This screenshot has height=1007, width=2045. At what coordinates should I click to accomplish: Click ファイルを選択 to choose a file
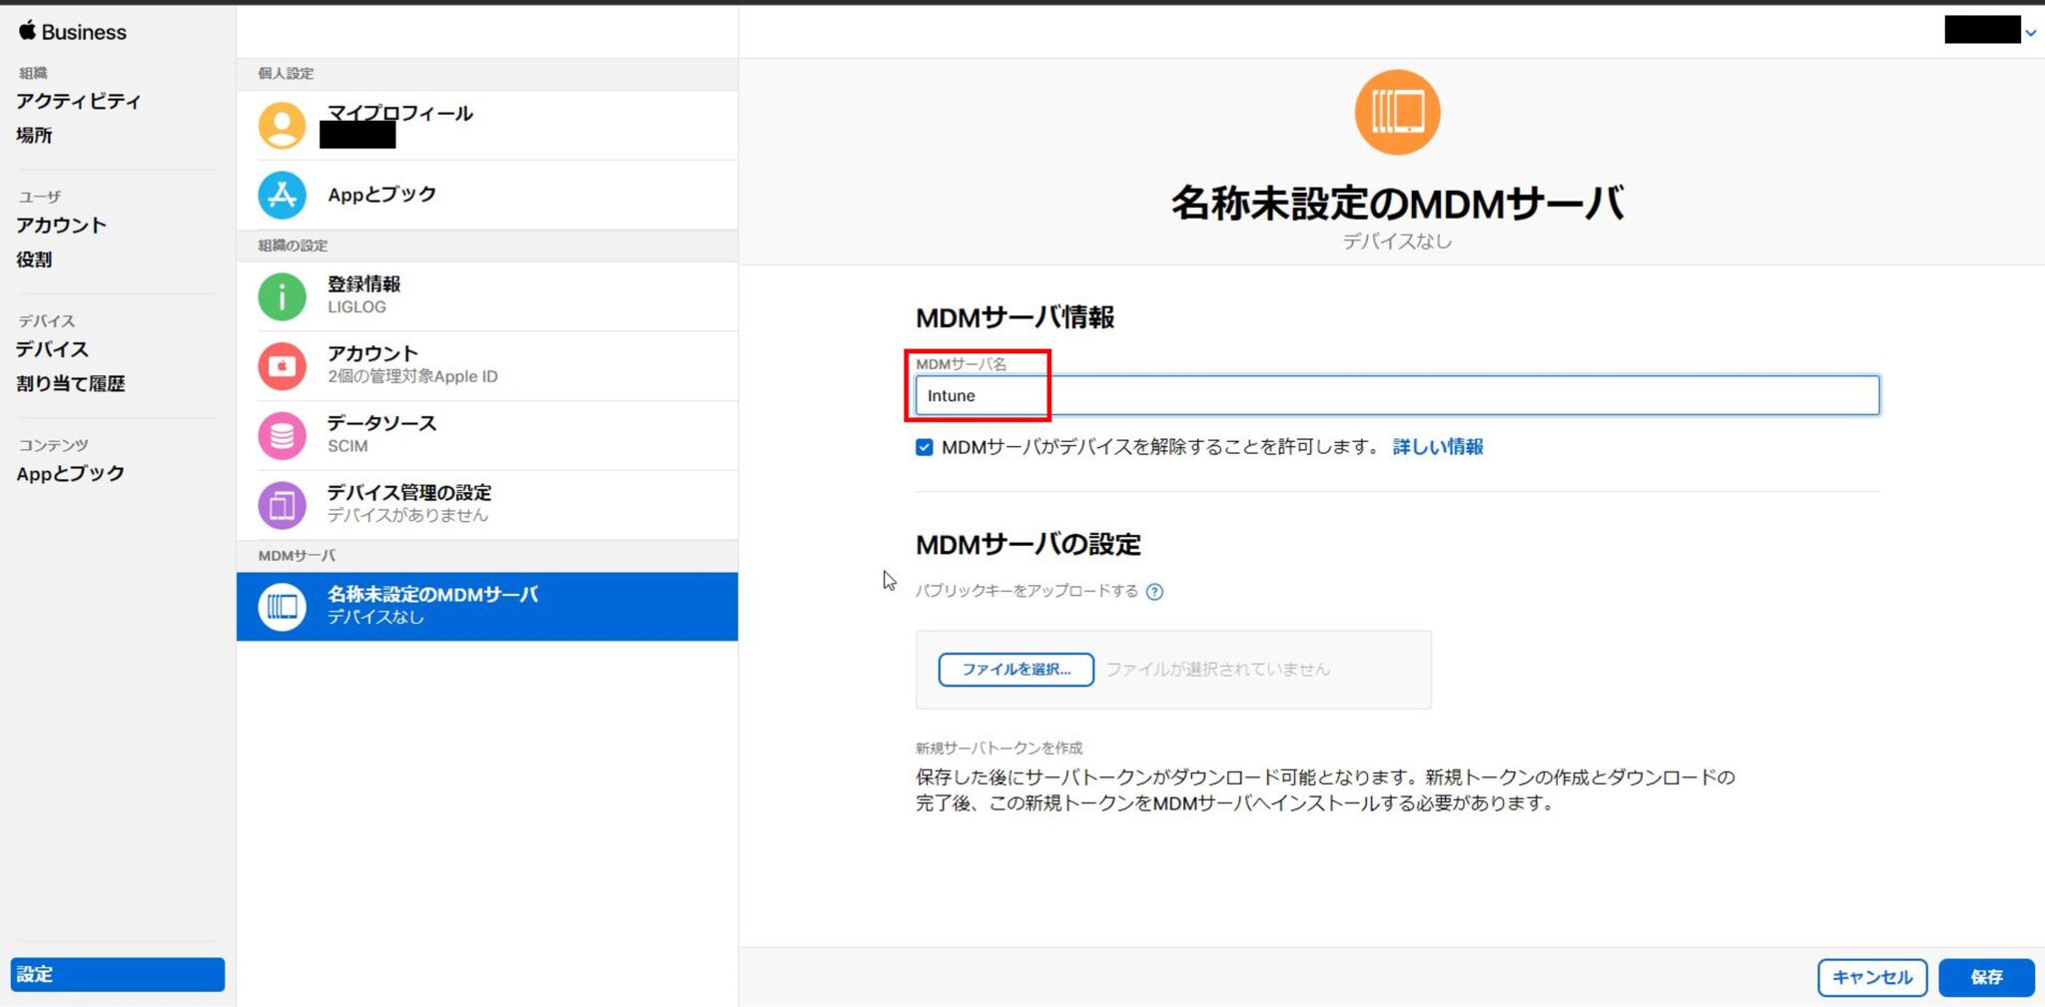click(1016, 669)
